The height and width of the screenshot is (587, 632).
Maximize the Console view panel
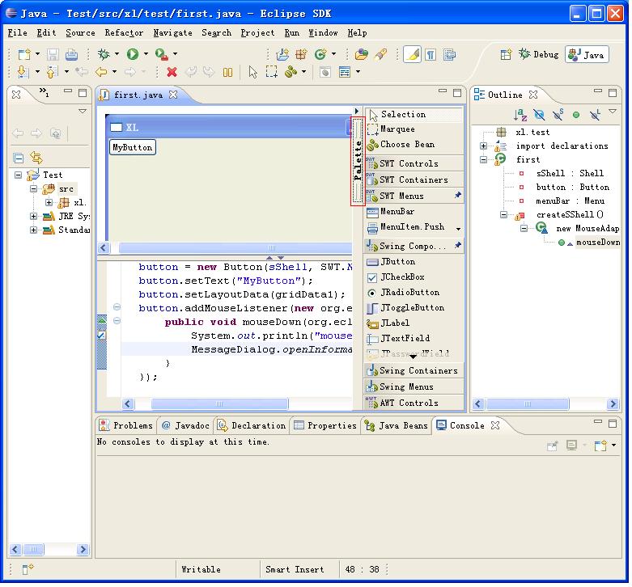point(613,423)
